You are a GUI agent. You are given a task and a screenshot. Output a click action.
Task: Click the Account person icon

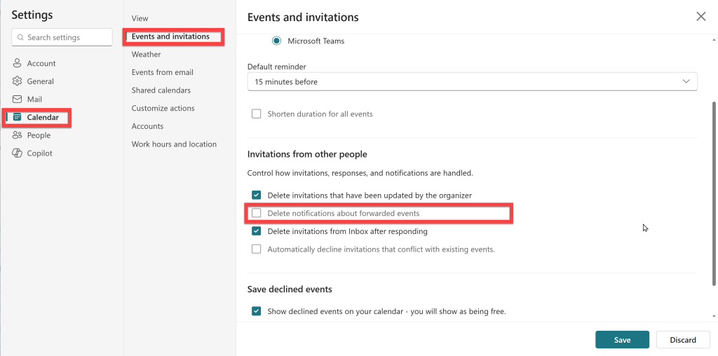pos(17,63)
